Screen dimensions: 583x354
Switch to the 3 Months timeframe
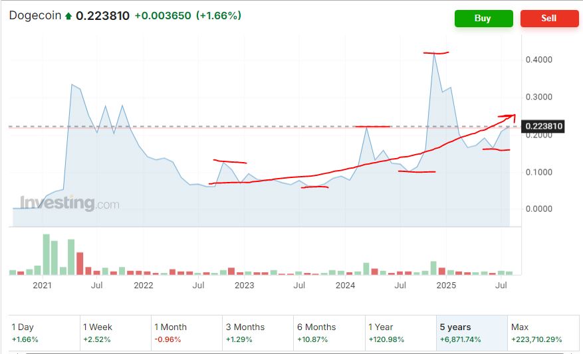tap(258, 333)
